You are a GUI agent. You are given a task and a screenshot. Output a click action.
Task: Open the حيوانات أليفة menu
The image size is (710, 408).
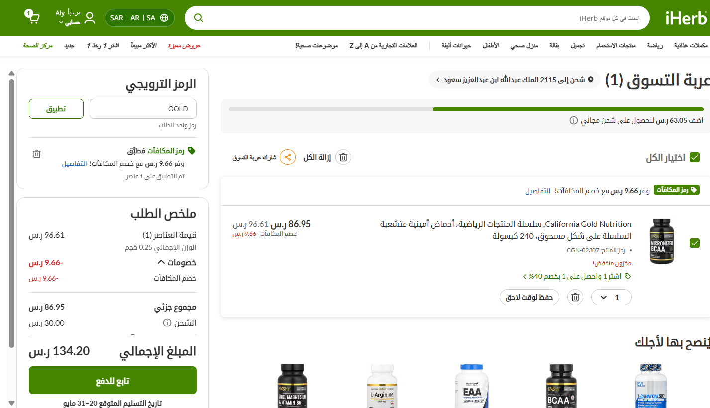pyautogui.click(x=457, y=45)
